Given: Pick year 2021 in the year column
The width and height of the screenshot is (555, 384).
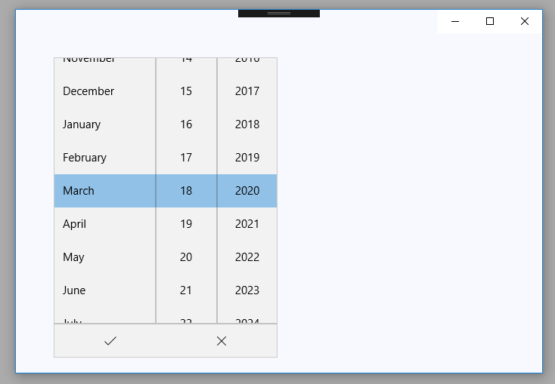Looking at the screenshot, I should click(x=247, y=224).
